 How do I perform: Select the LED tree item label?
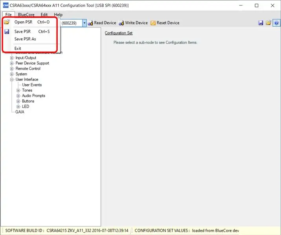click(26, 107)
